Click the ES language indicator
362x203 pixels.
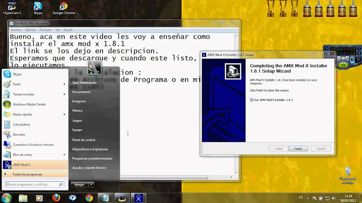point(301,197)
